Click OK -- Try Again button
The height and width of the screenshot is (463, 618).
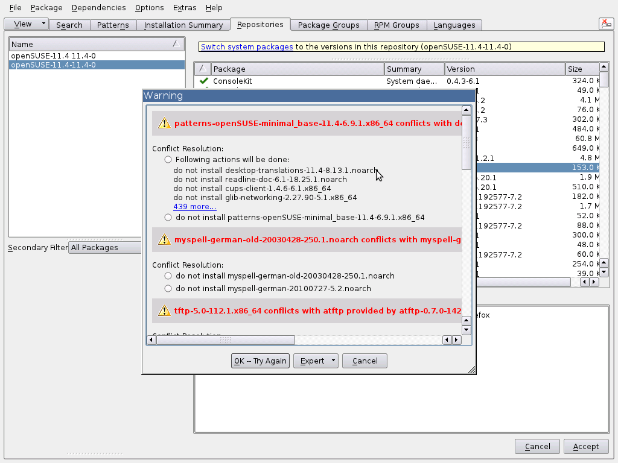(x=260, y=361)
